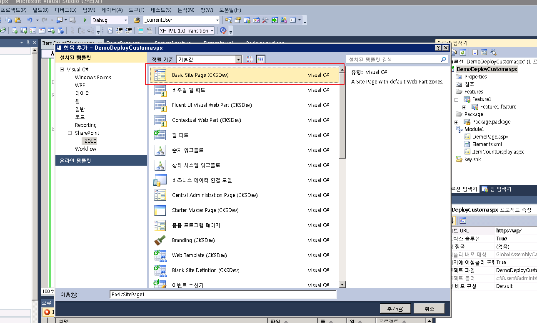Choose the 웹 파트 template icon

pos(160,135)
